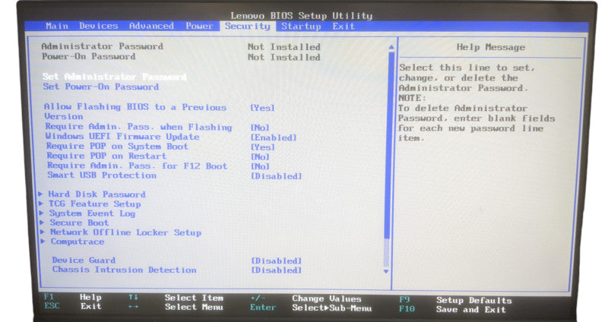Open TCG Feature Setup entry
The width and height of the screenshot is (608, 322).
click(94, 204)
